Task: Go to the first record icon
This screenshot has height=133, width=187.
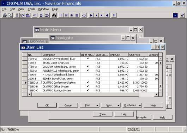Action: pyautogui.click(x=91, y=15)
